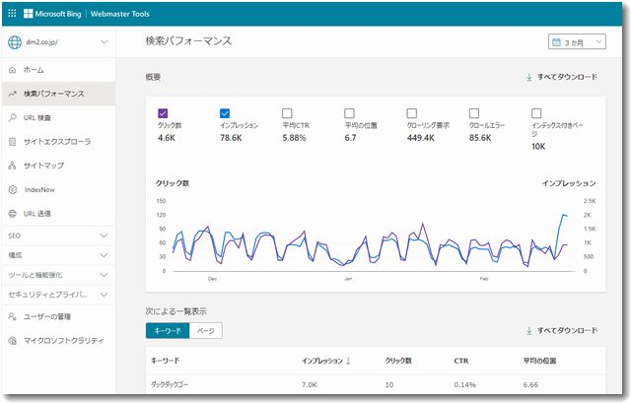
Task: Click the マイクロソフトクラリティ icon
Action: [12, 341]
